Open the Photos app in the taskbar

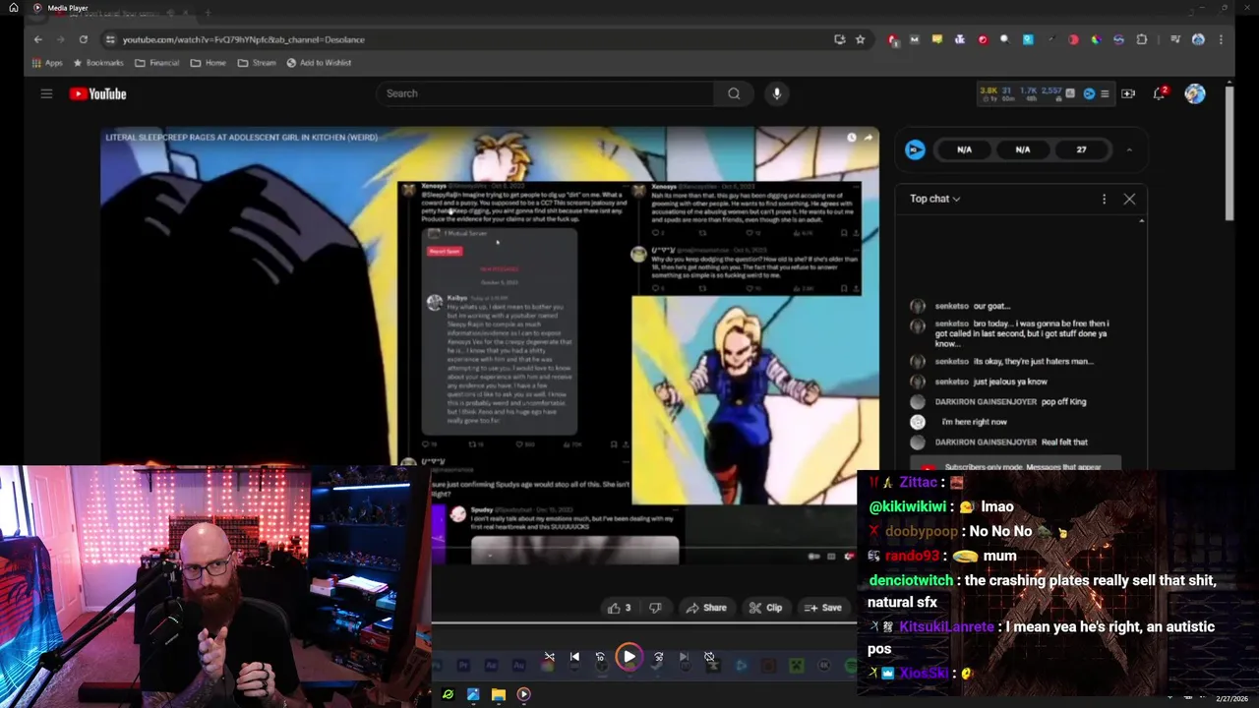tap(473, 694)
